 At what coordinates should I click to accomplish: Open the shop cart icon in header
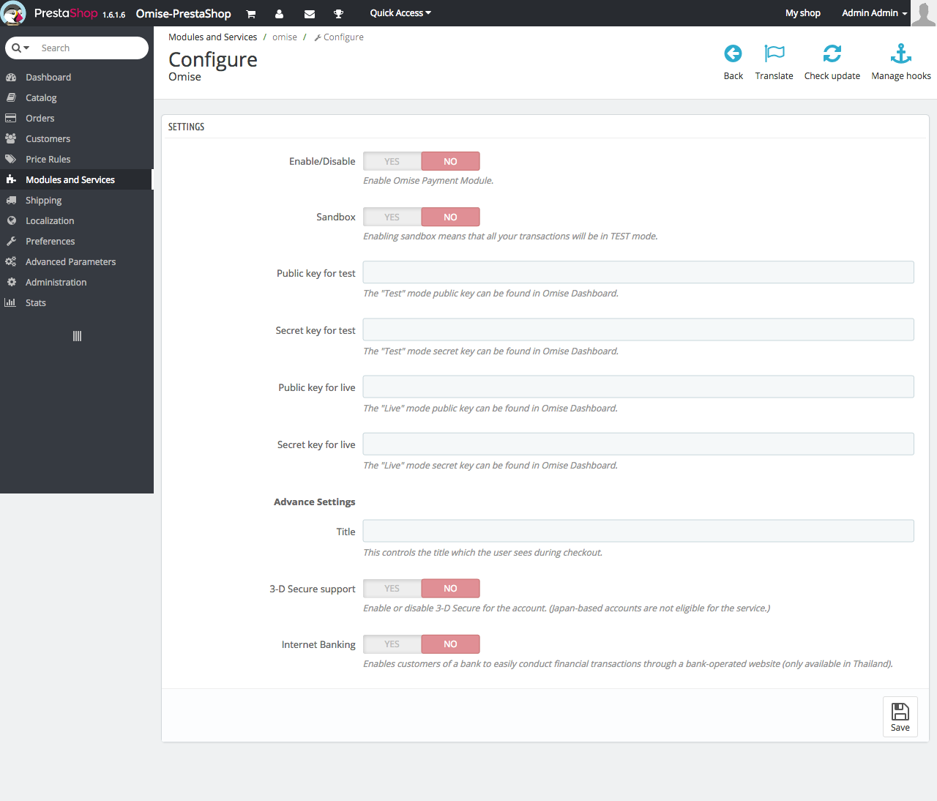pos(250,13)
